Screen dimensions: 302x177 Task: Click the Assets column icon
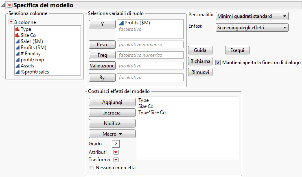(x=17, y=66)
